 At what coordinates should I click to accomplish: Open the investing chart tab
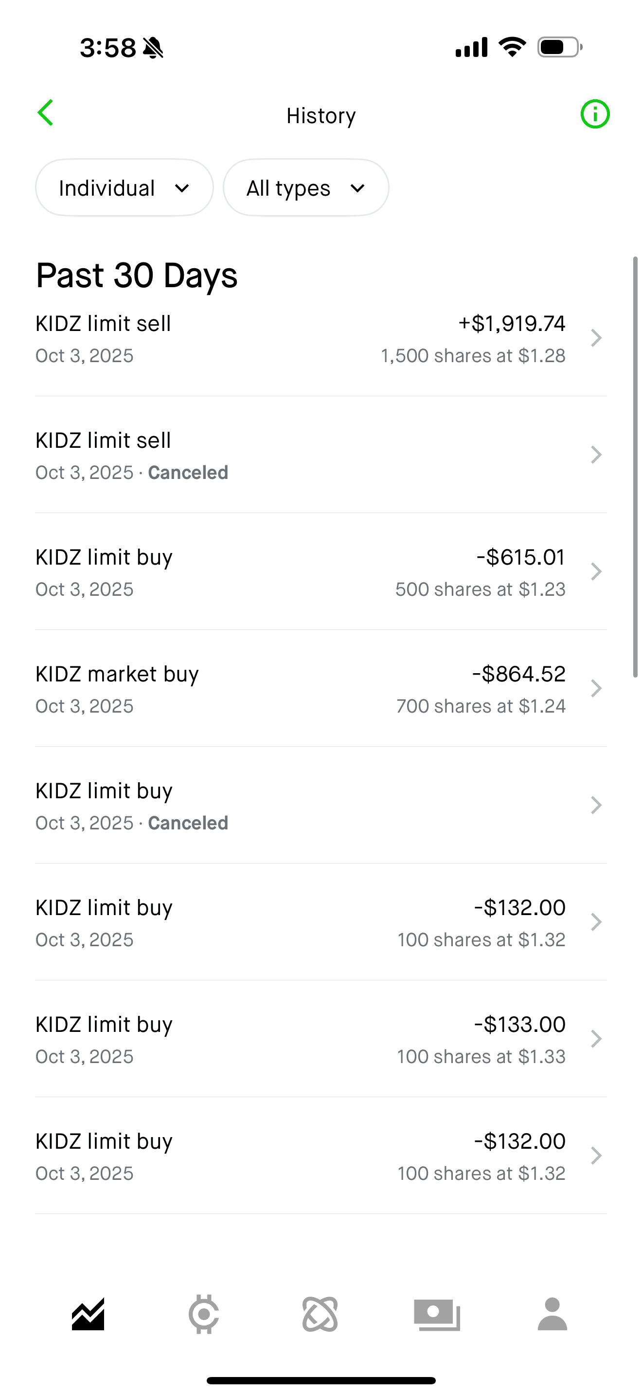[x=88, y=1315]
